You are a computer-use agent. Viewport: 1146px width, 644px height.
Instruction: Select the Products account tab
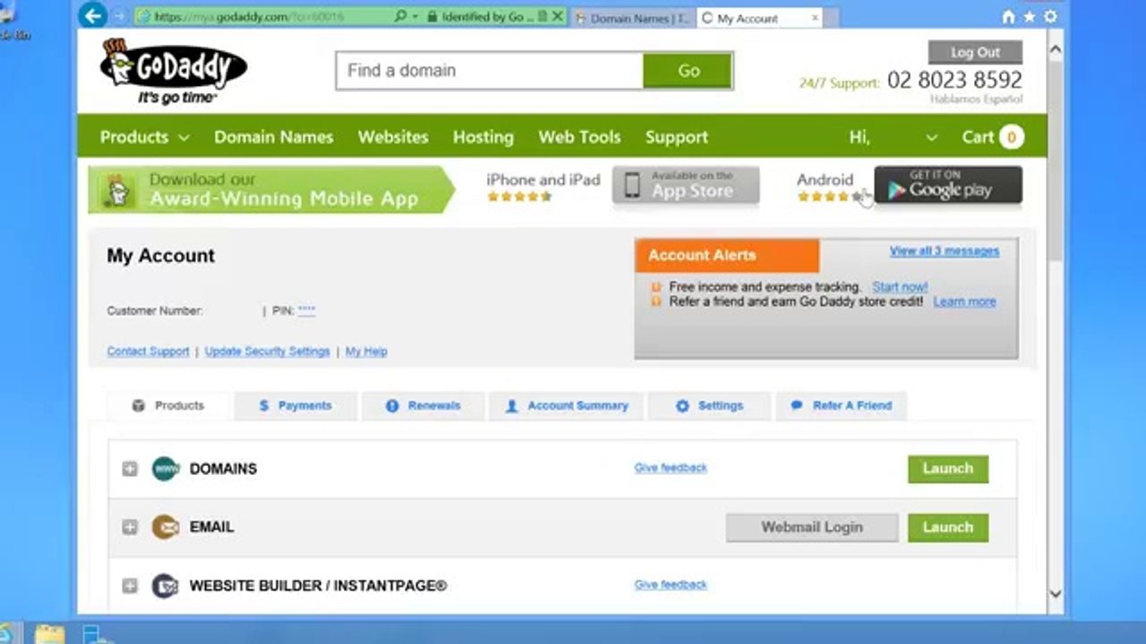click(169, 405)
